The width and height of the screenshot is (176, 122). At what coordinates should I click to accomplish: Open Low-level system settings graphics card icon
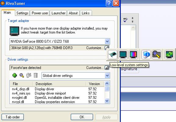113,55
